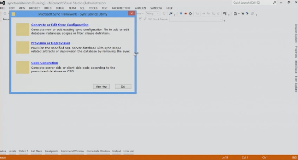
Task: Click the Generate or Edit Sync Configuration image
Action: tap(23, 29)
